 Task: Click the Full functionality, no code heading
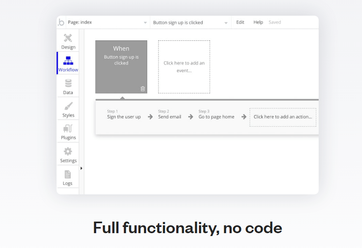point(187,228)
